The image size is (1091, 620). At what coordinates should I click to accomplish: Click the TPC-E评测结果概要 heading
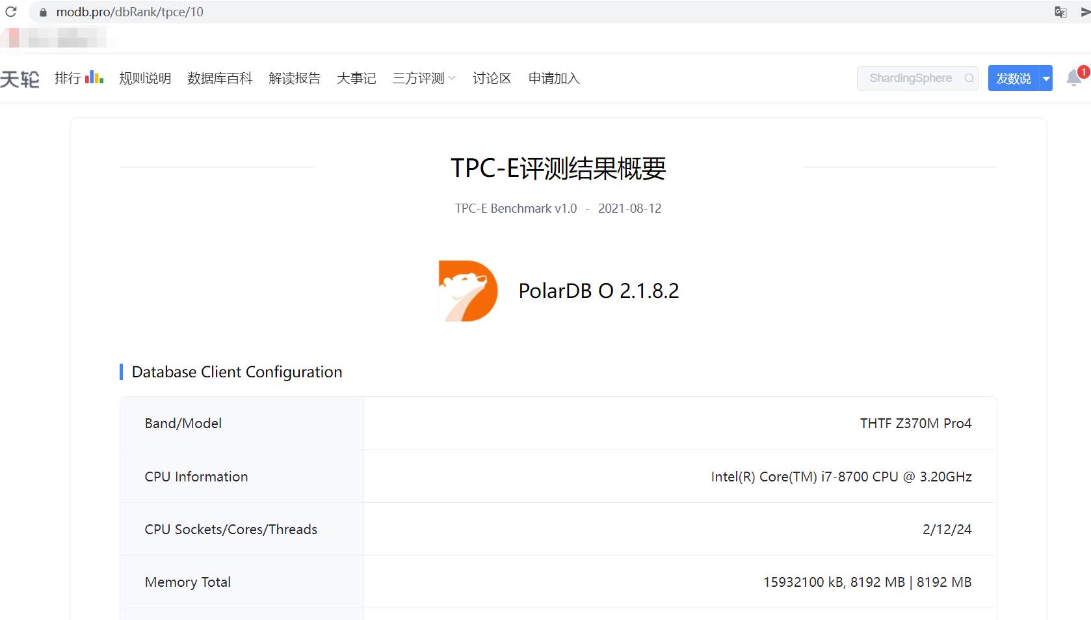point(559,168)
